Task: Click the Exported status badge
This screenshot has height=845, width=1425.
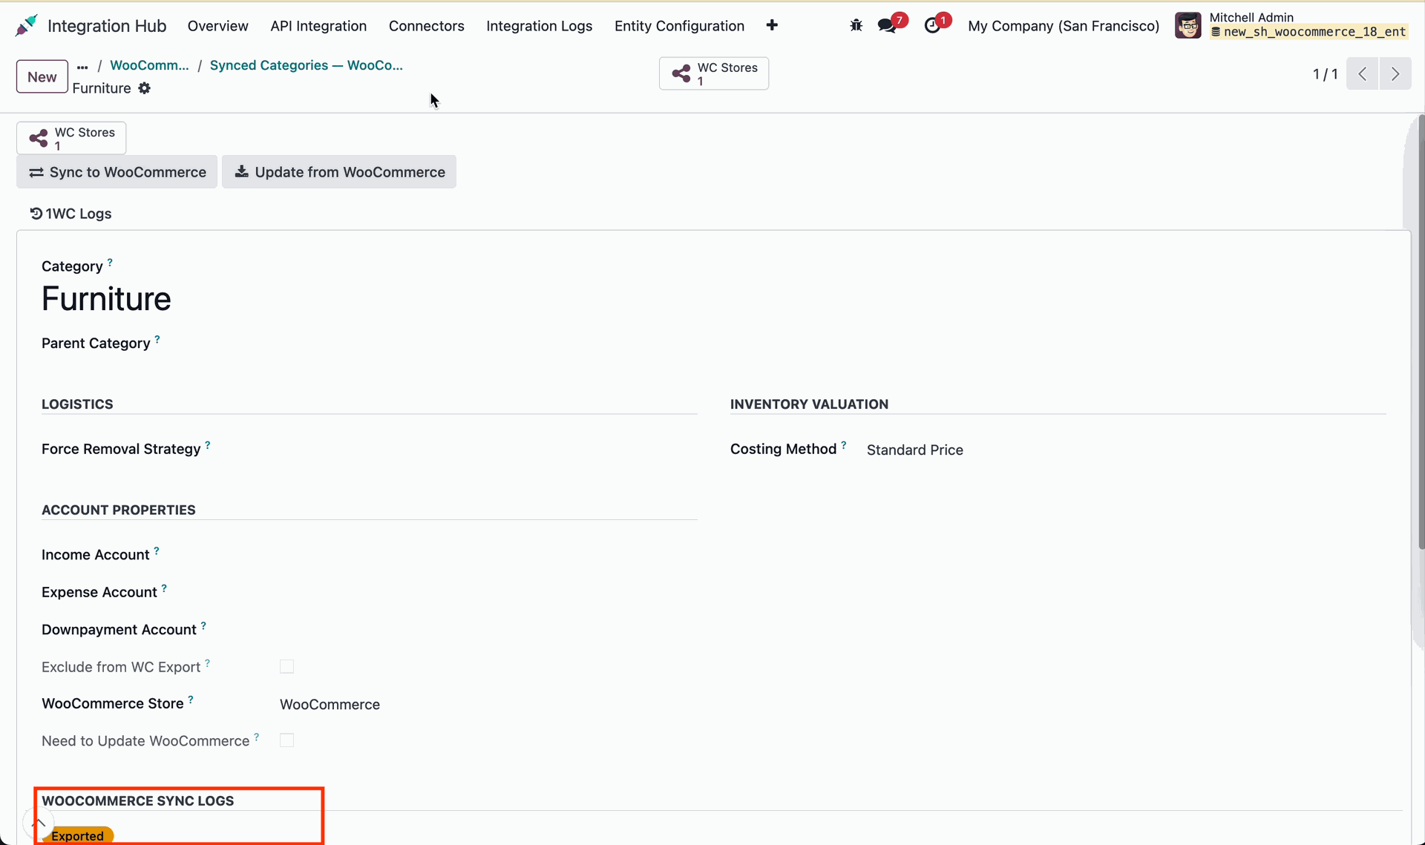Action: point(77,836)
